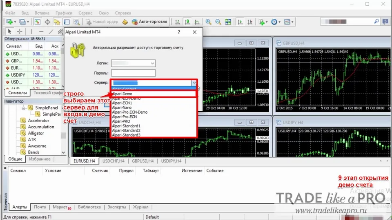Screen dimensions: 392x220
Task: Close the Terminal panel with X
Action: [x=5, y=168]
